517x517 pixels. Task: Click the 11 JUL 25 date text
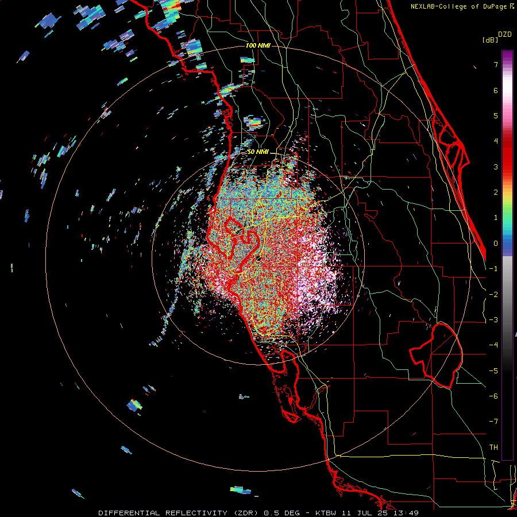[364, 513]
